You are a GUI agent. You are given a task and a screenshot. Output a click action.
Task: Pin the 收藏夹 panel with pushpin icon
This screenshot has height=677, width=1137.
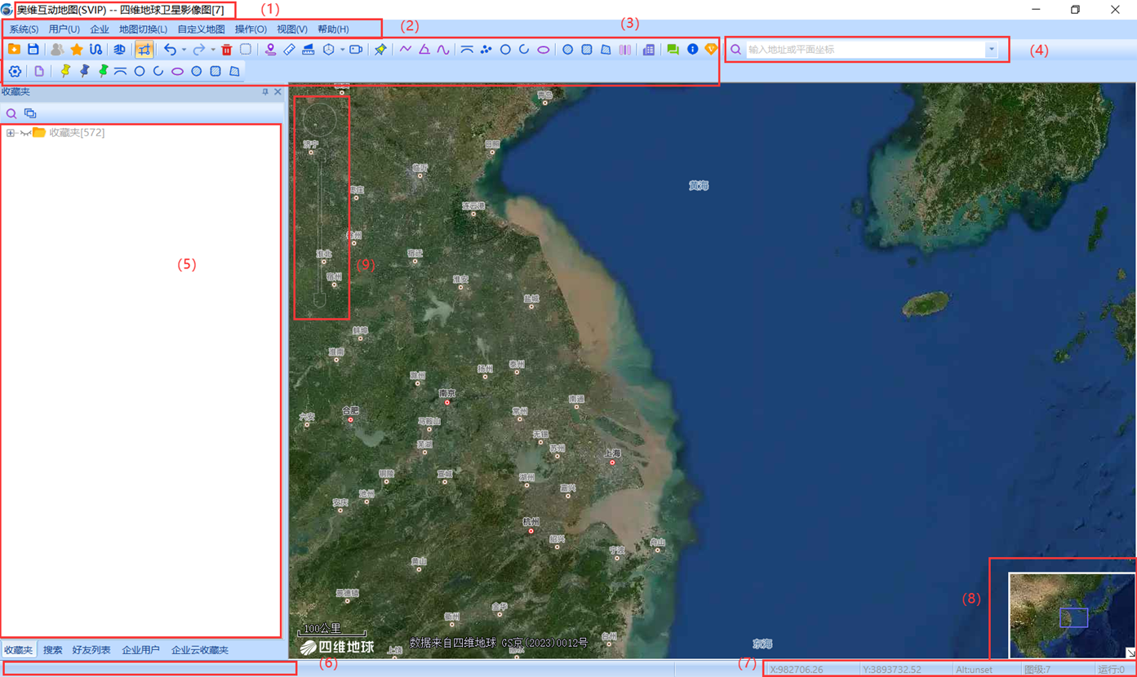265,92
